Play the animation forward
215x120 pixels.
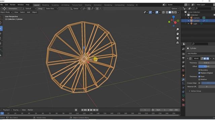(x=91, y=110)
